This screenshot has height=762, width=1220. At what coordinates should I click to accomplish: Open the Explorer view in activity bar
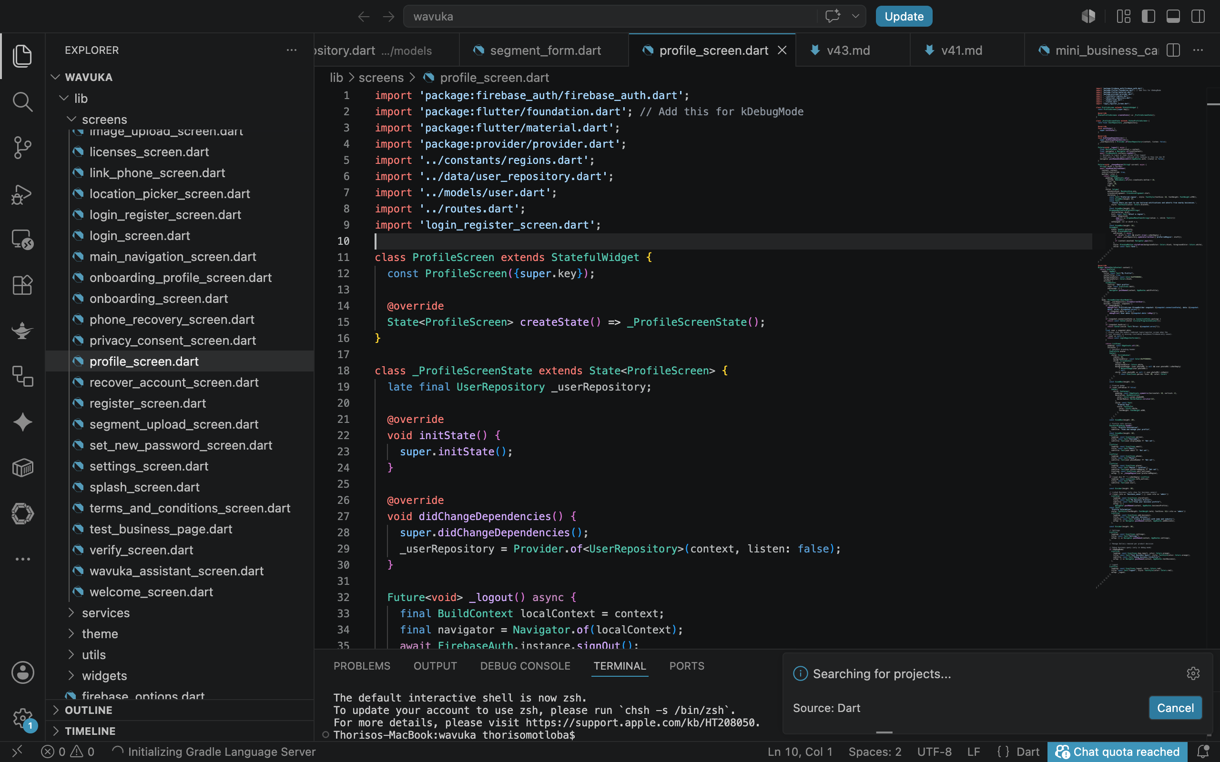tap(22, 55)
